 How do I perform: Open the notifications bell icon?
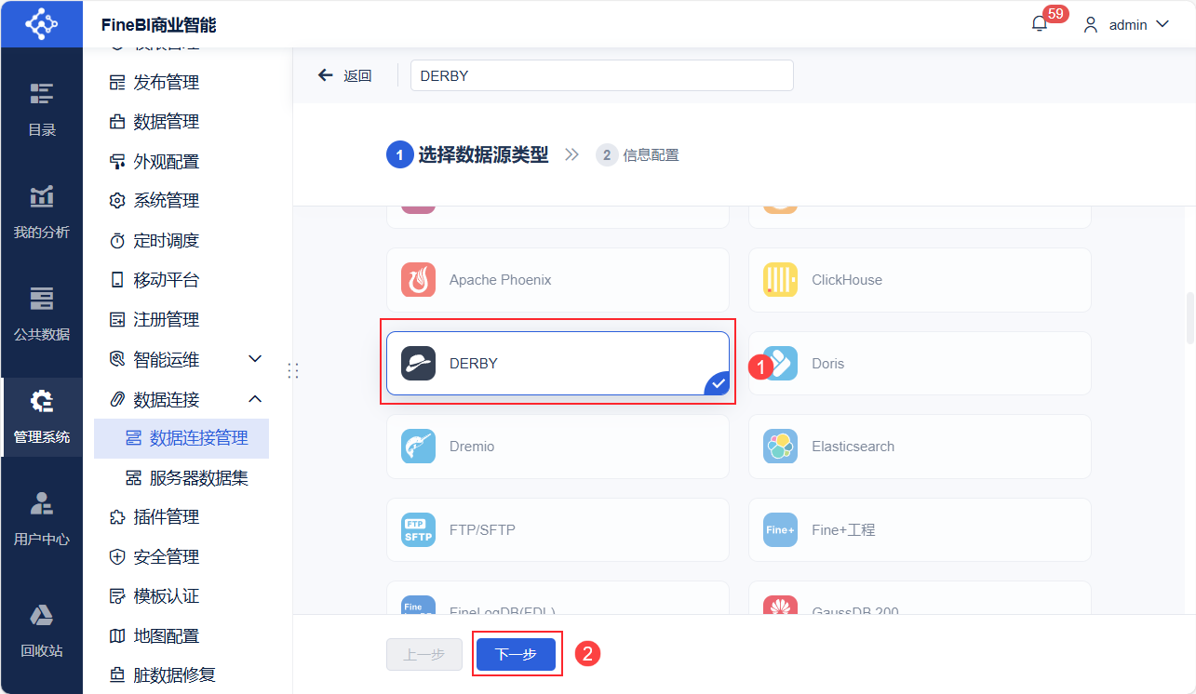tap(1040, 24)
